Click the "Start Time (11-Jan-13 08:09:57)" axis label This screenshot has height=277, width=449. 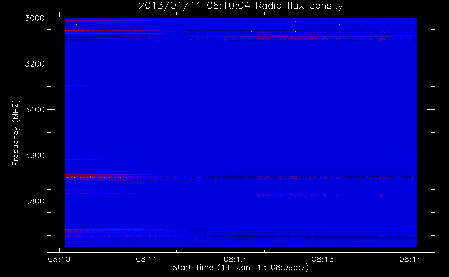(x=241, y=268)
